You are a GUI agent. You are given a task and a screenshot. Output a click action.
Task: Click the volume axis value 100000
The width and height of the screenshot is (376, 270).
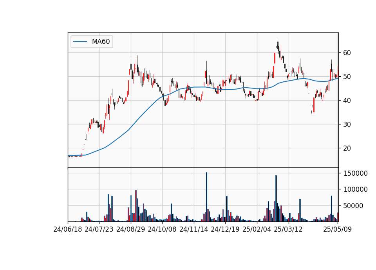tap(355, 189)
